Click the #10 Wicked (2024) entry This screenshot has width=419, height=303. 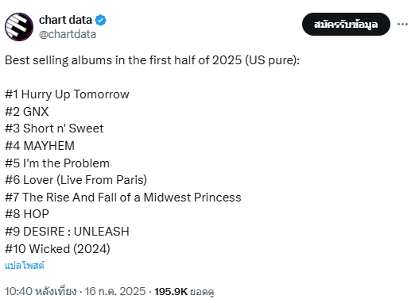57,249
